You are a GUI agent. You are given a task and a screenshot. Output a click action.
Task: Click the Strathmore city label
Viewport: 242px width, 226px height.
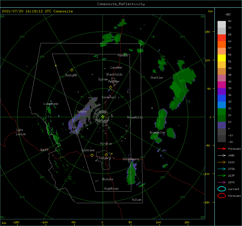coord(131,159)
